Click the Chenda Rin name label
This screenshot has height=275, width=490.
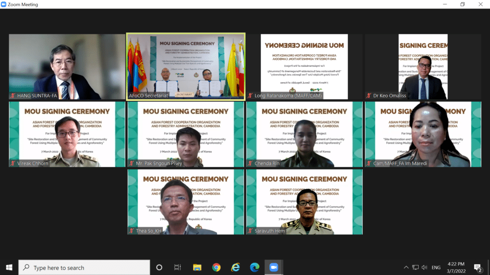pyautogui.click(x=267, y=163)
